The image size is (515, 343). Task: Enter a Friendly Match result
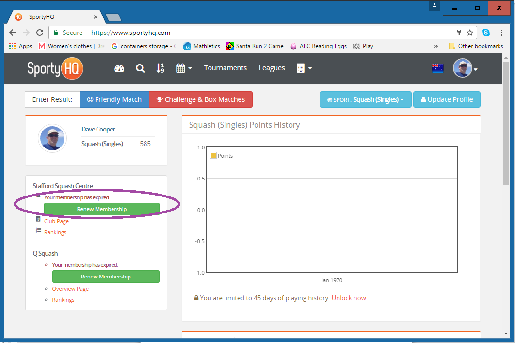pyautogui.click(x=114, y=99)
